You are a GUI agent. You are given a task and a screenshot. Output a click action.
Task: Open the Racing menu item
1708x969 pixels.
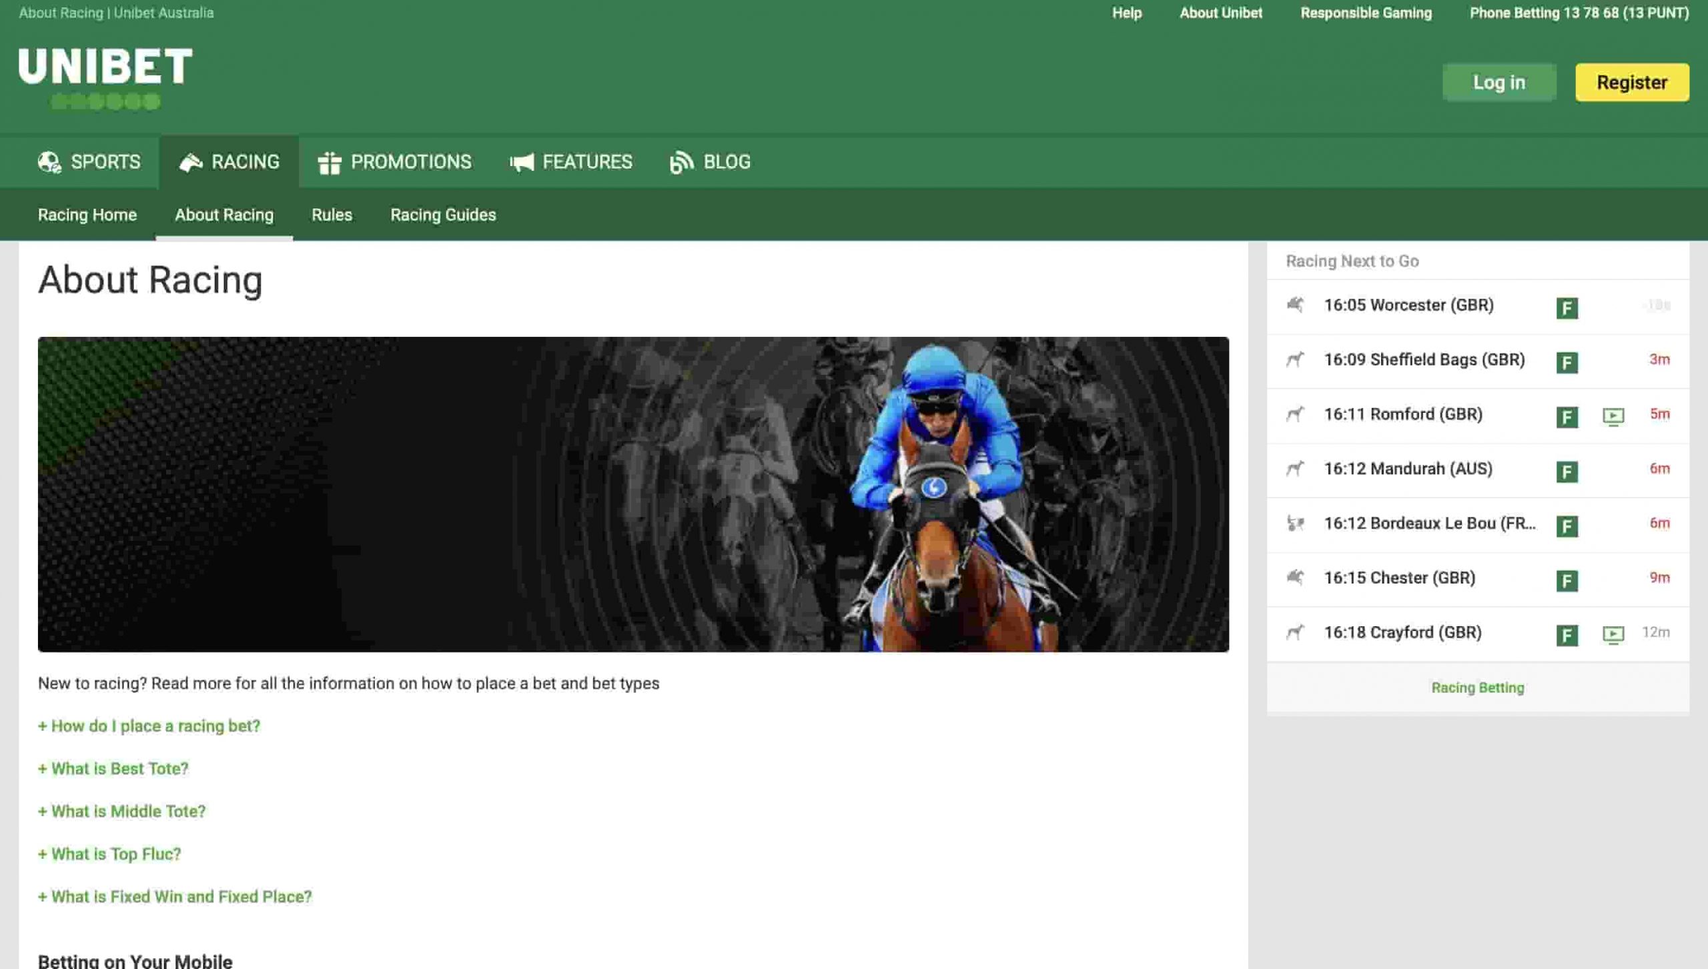[x=229, y=162]
